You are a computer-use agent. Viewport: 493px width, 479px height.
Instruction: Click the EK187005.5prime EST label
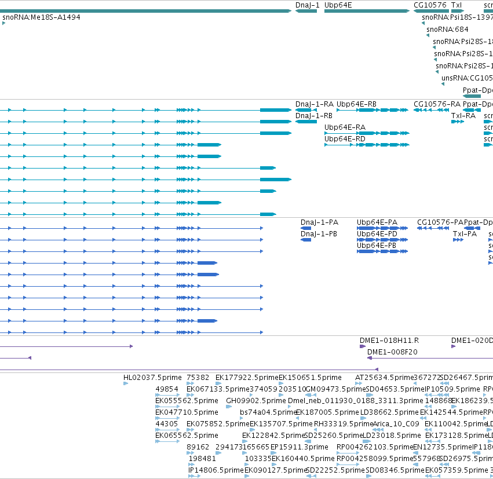(x=328, y=412)
